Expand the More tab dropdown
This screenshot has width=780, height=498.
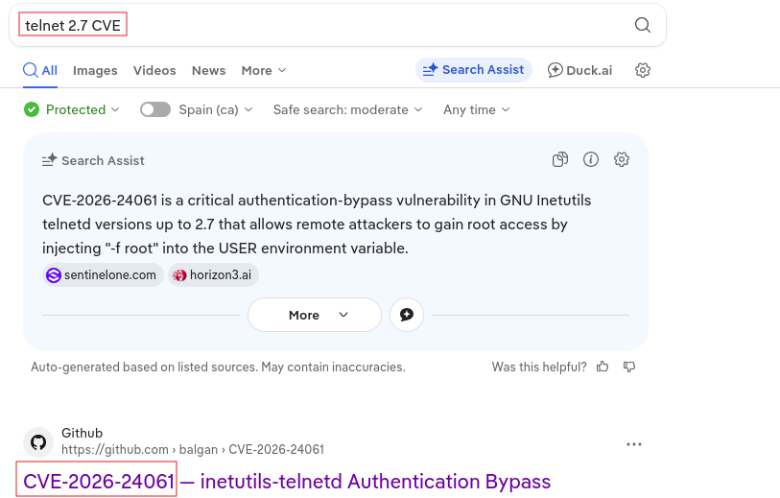point(264,71)
